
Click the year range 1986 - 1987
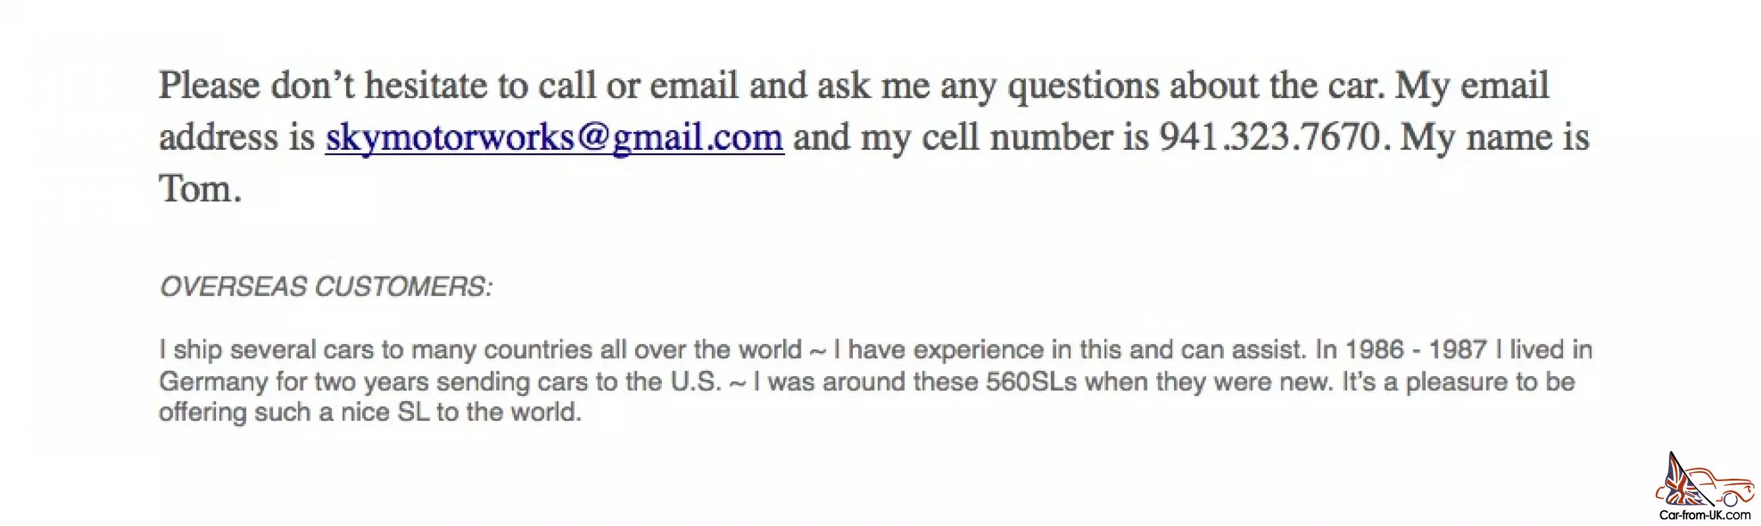pos(1416,350)
